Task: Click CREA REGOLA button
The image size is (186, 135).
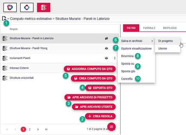Action: [100, 116]
